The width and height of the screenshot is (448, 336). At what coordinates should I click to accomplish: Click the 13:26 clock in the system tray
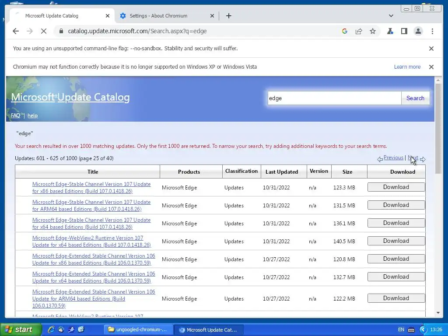click(436, 330)
